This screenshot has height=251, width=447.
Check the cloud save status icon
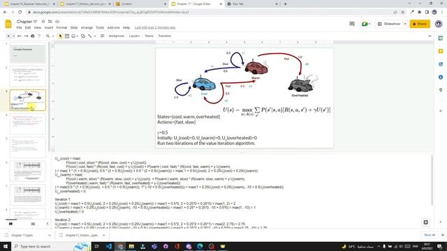pos(57,22)
